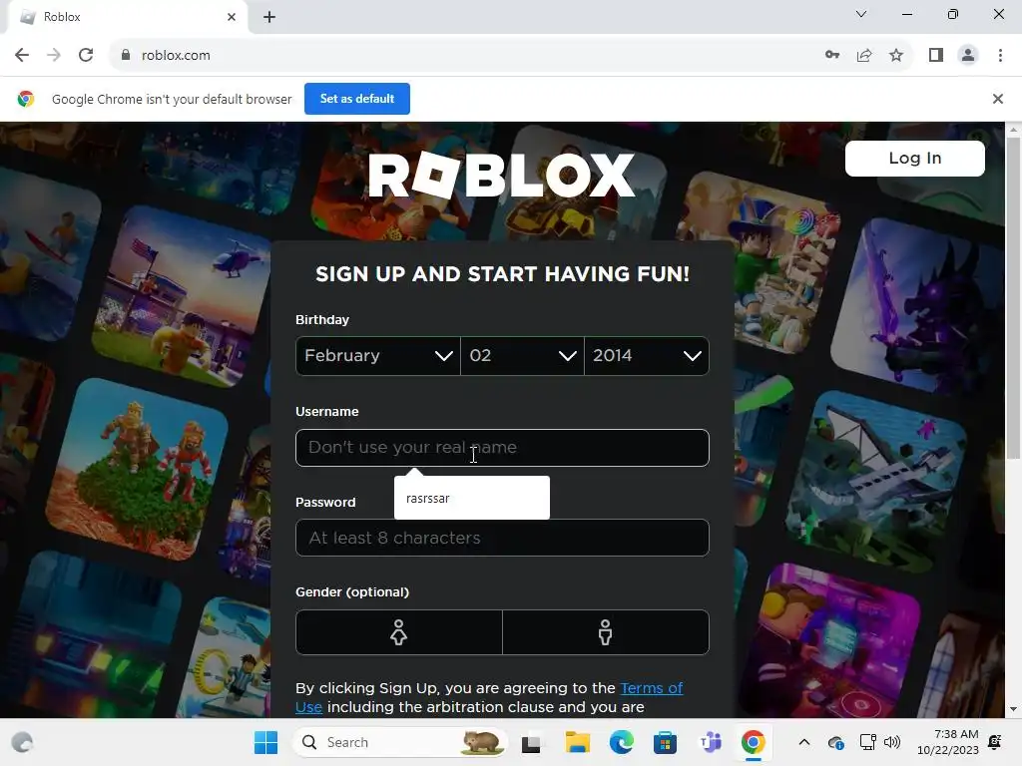Click Set as default button

[x=357, y=99]
